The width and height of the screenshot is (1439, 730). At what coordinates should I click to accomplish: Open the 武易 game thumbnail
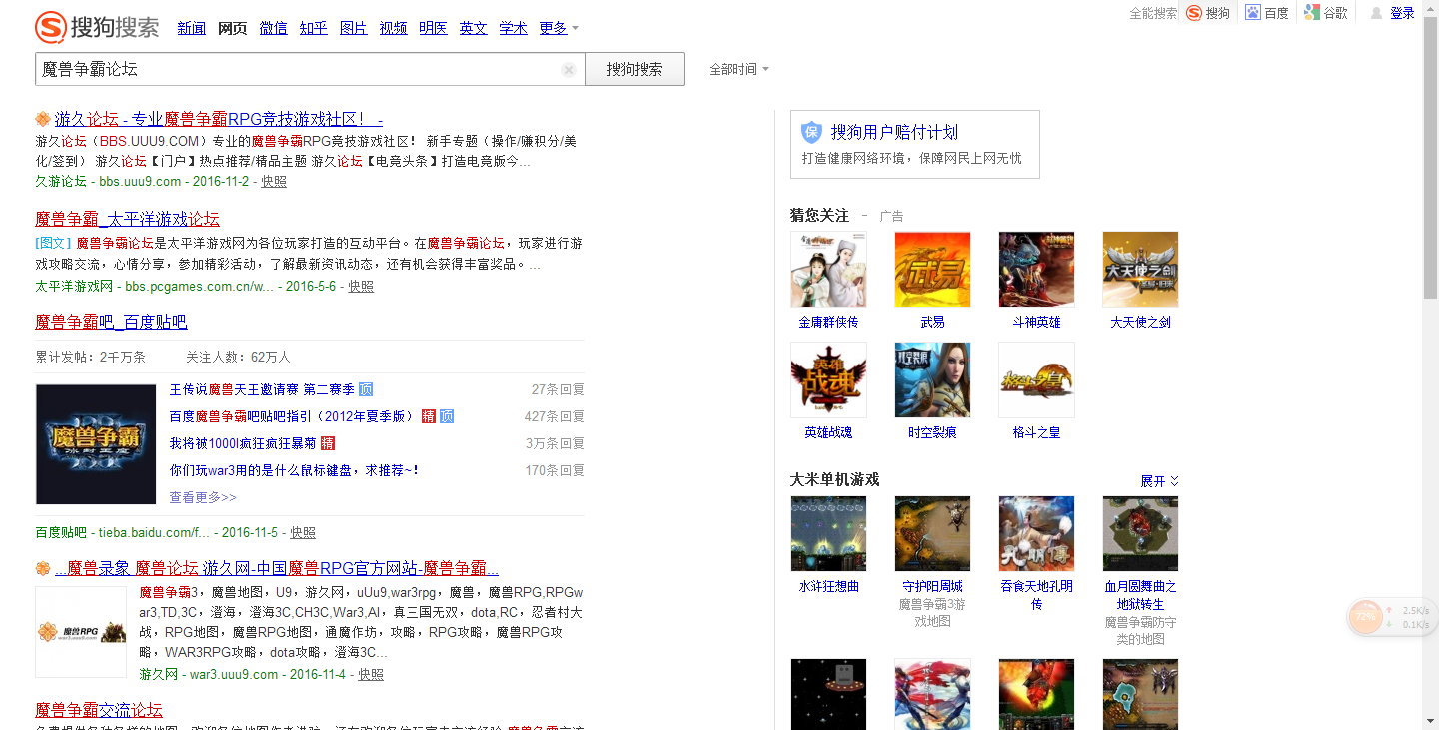click(932, 269)
